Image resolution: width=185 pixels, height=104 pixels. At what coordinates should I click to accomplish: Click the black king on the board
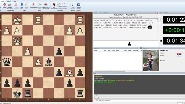point(17,93)
